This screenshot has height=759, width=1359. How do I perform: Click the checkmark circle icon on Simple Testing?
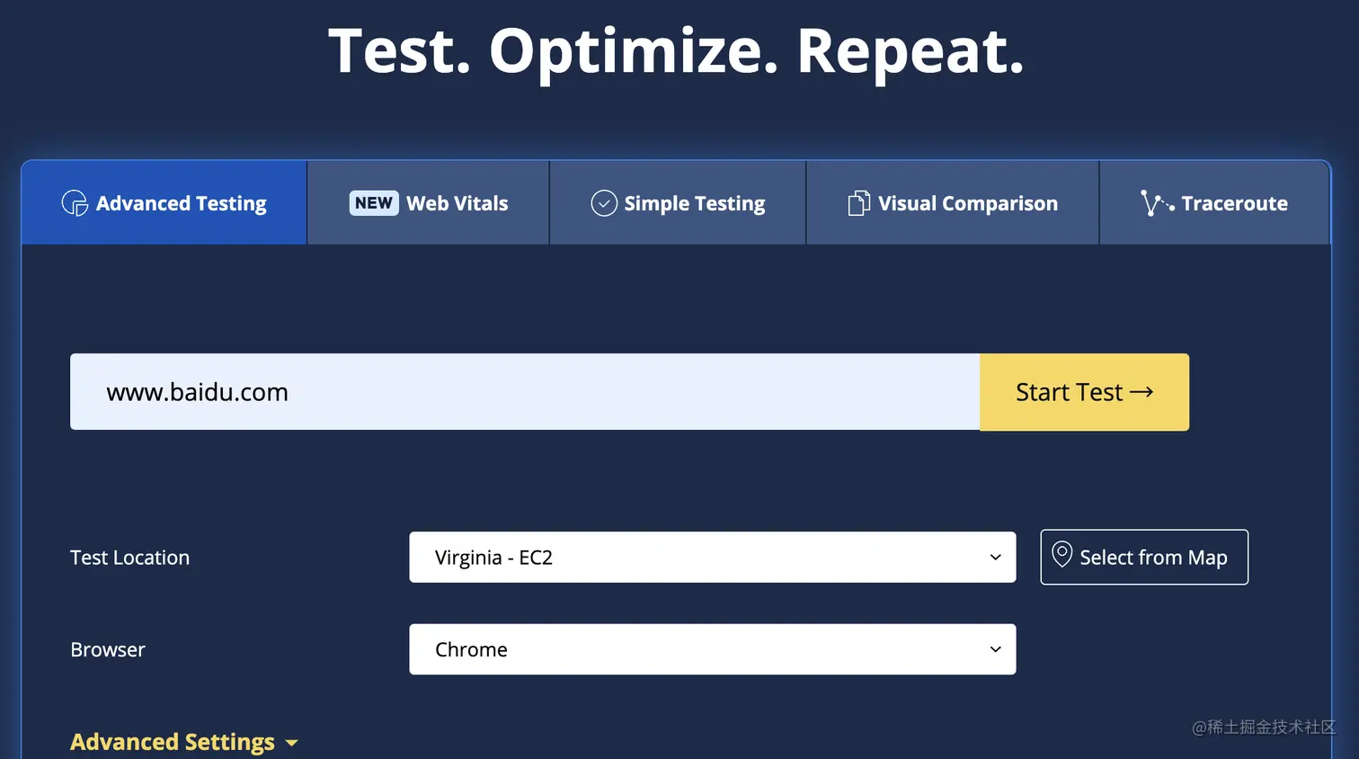tap(604, 203)
